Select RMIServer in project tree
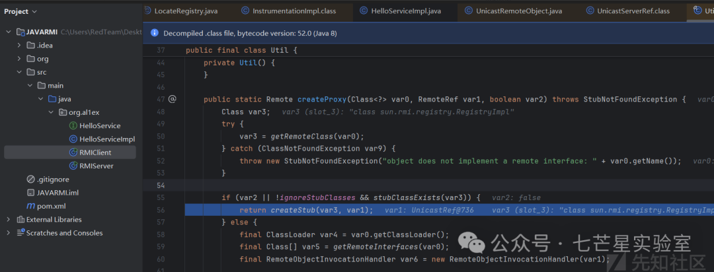Screen dimensions: 714x272 click(96, 166)
